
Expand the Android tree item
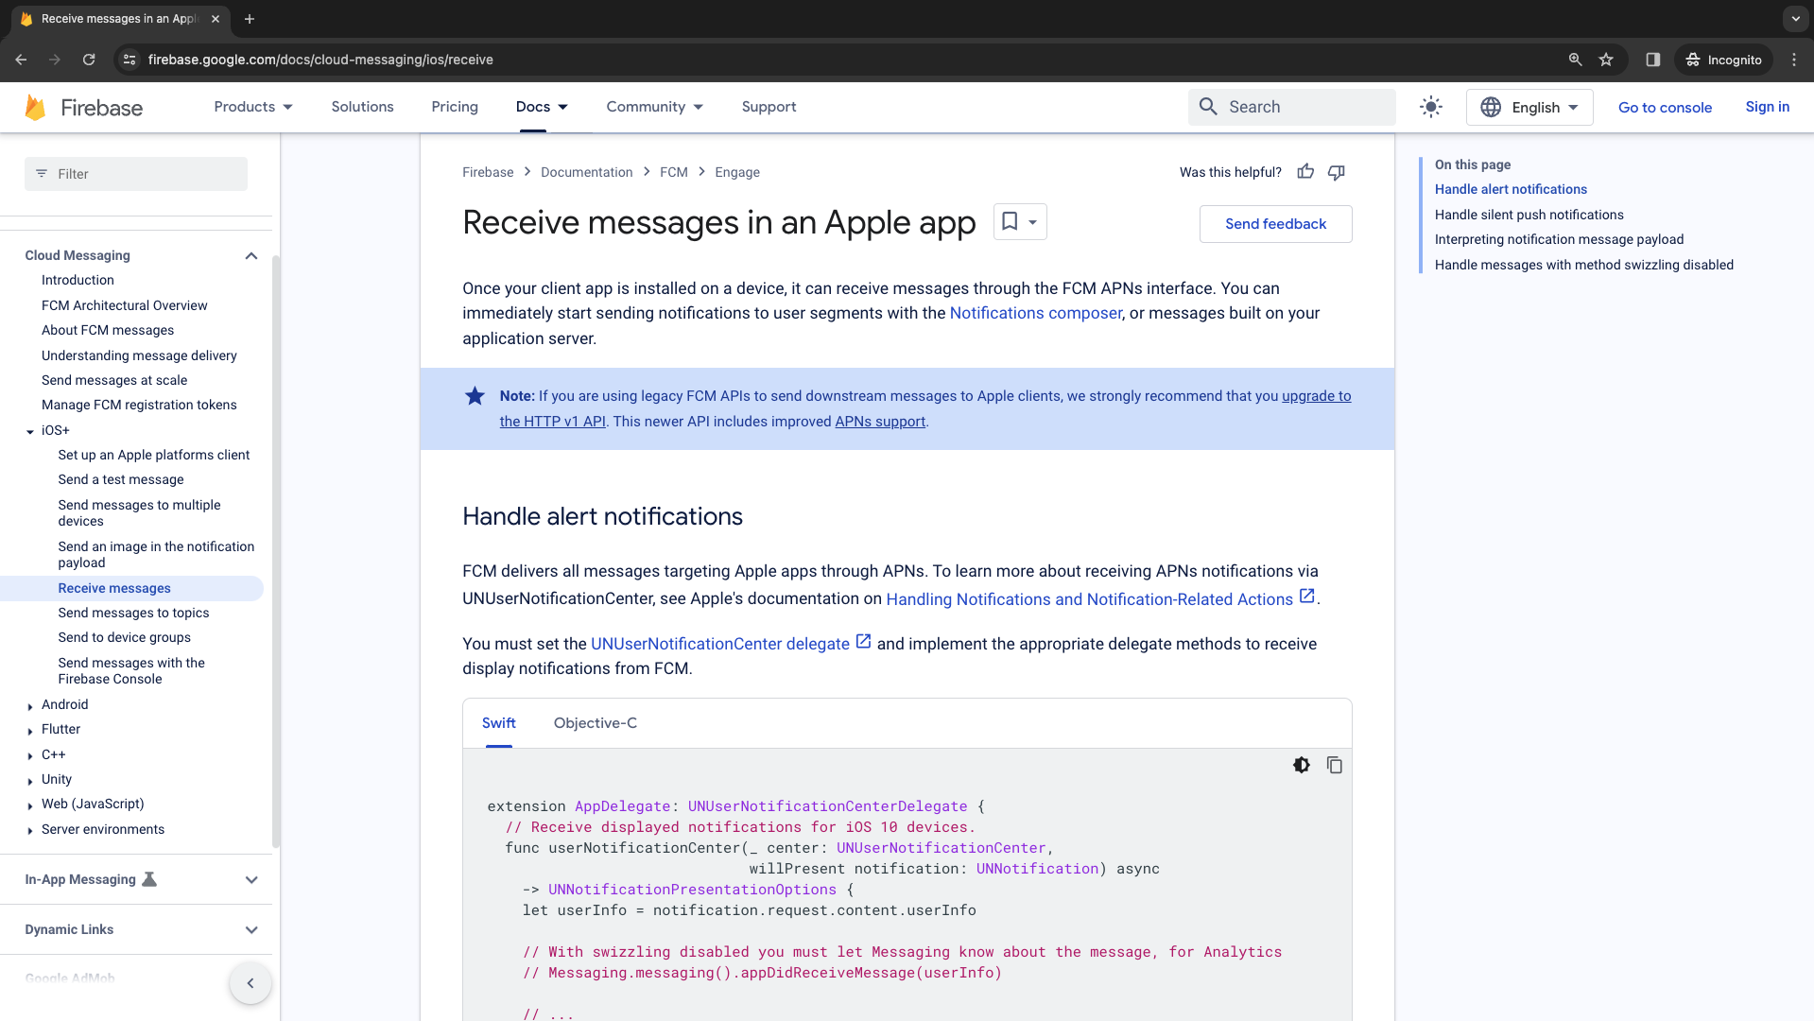point(30,705)
